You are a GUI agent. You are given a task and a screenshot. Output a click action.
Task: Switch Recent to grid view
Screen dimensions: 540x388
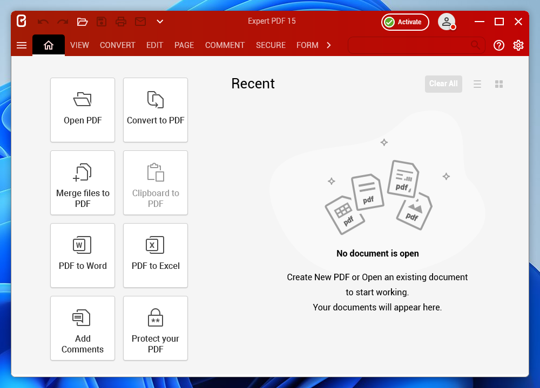(499, 84)
